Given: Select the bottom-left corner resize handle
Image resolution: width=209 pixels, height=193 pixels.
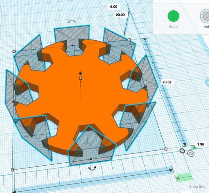Looking at the screenshot, I should [13, 169].
